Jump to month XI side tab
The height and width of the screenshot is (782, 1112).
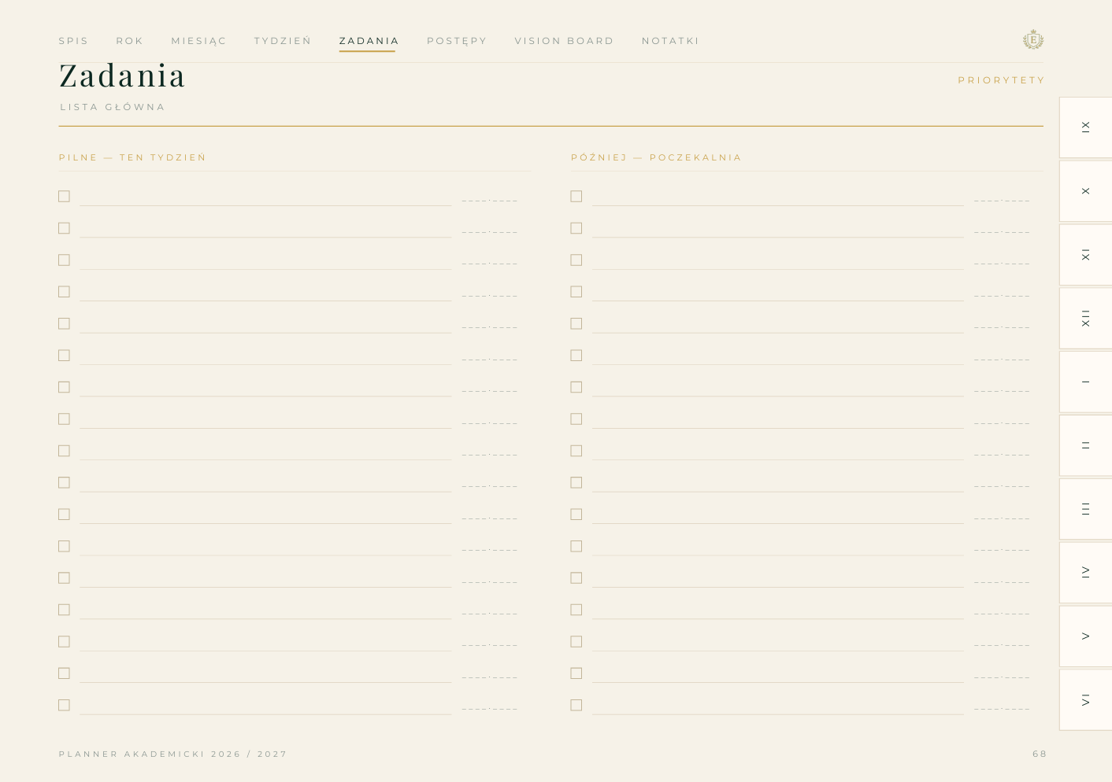click(x=1086, y=255)
